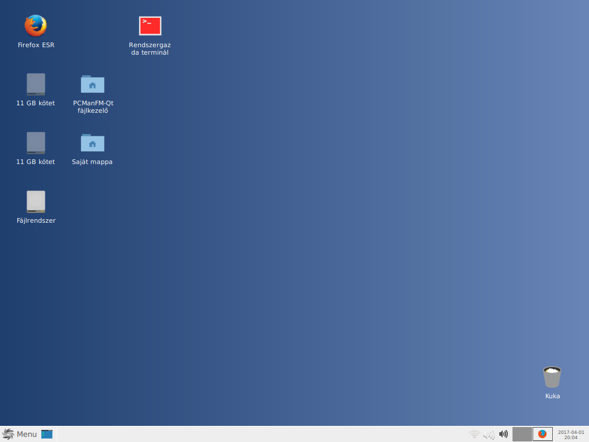Open the wireless network tray icon
This screenshot has height=442, width=589.
474,434
